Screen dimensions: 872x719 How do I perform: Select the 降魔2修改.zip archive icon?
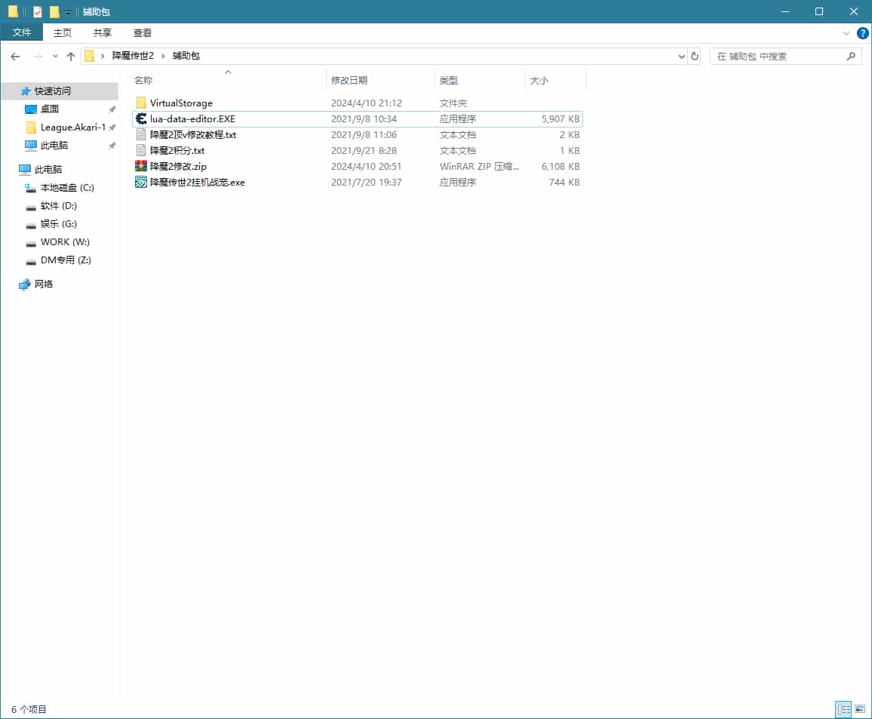pos(141,167)
